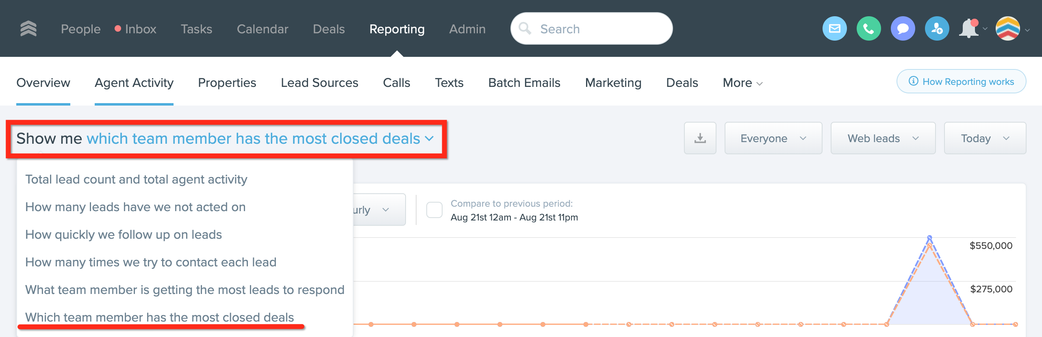Open Calendar in the top navigation

[262, 29]
